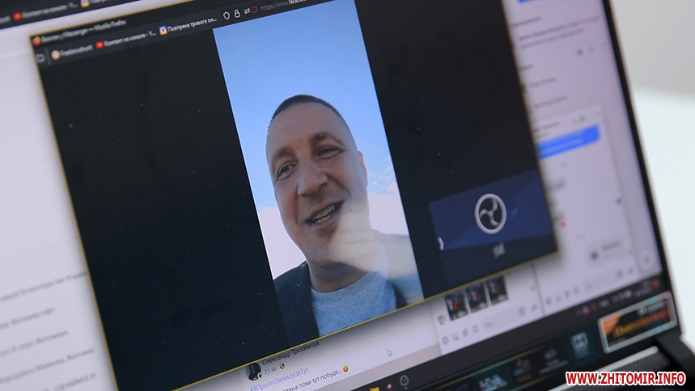Click the red YouTube favicon on the Контент tab
This screenshot has height=391, width=695.
[100, 44]
